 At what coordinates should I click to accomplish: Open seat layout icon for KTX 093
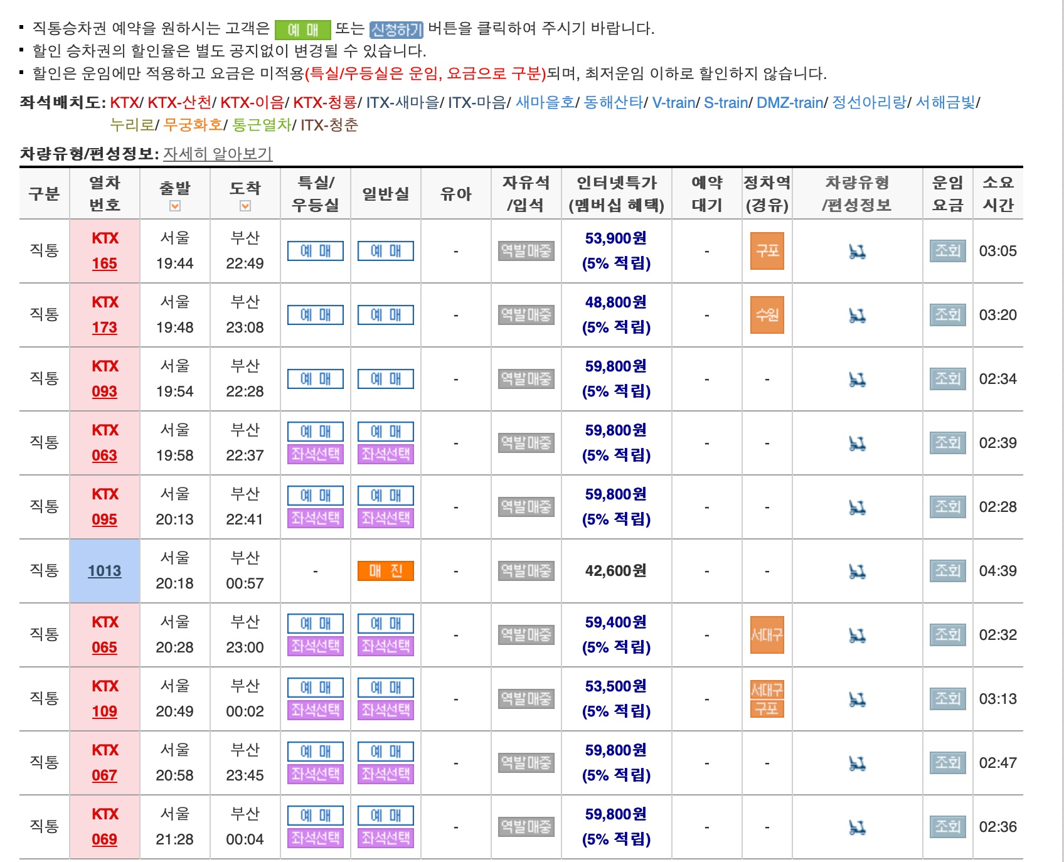(x=857, y=380)
